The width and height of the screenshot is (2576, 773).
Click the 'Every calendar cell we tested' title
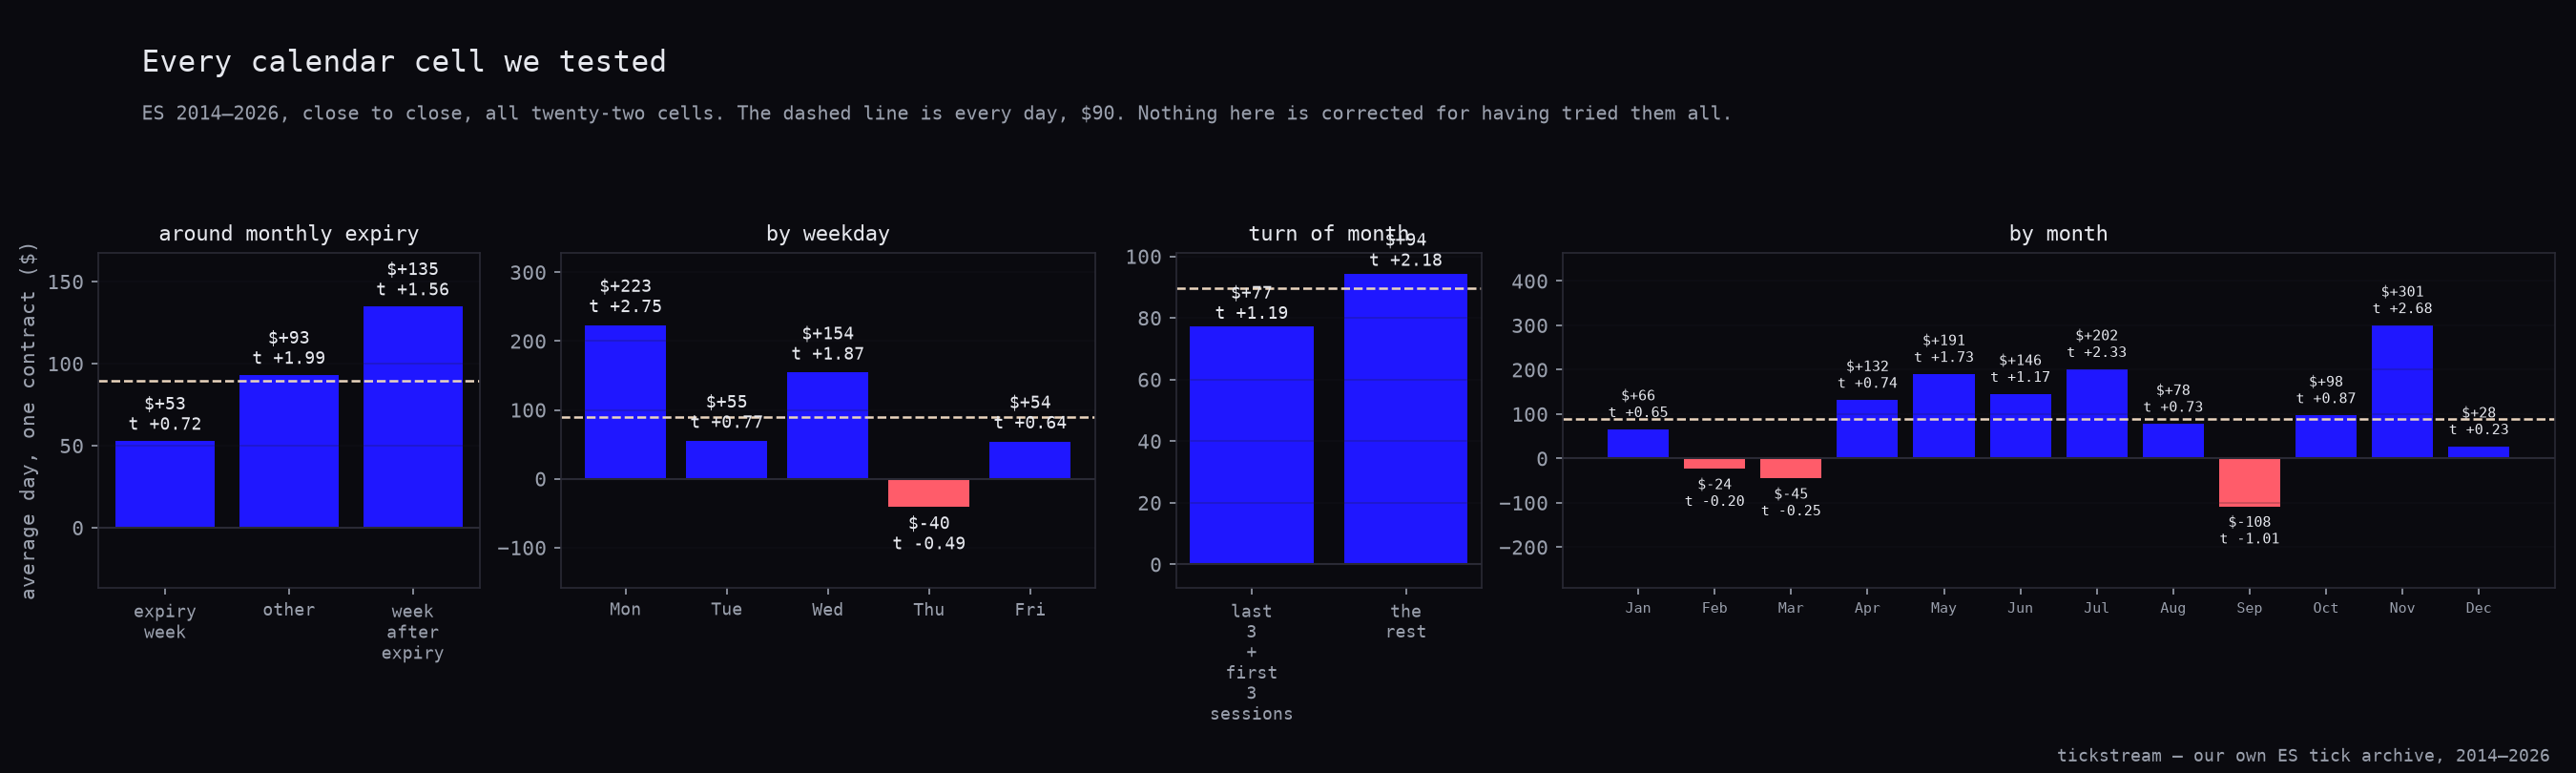[x=404, y=62]
